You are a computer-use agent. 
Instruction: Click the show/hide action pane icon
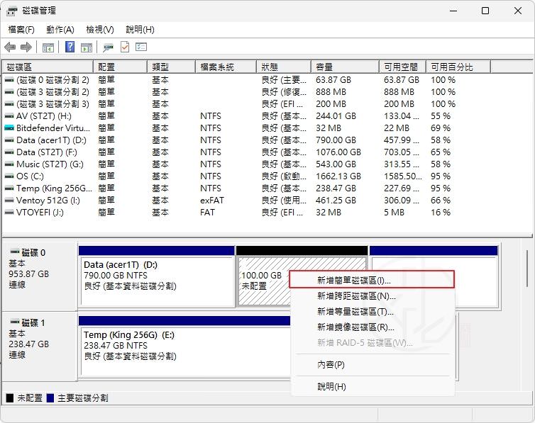[87, 47]
